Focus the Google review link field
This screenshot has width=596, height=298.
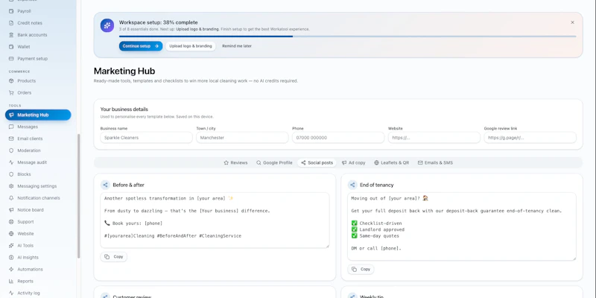point(530,138)
